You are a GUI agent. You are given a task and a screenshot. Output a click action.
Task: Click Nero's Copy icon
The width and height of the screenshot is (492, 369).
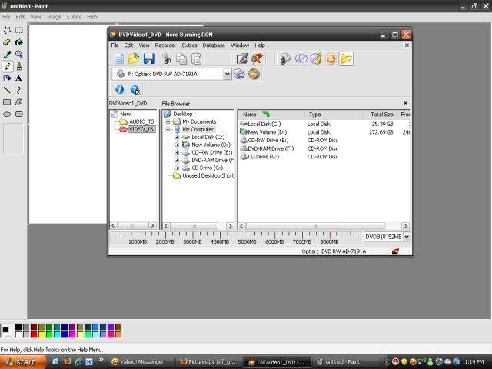tap(181, 58)
